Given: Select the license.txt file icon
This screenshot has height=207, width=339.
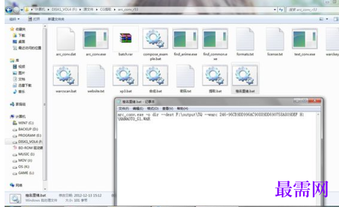Looking at the screenshot, I should (275, 39).
